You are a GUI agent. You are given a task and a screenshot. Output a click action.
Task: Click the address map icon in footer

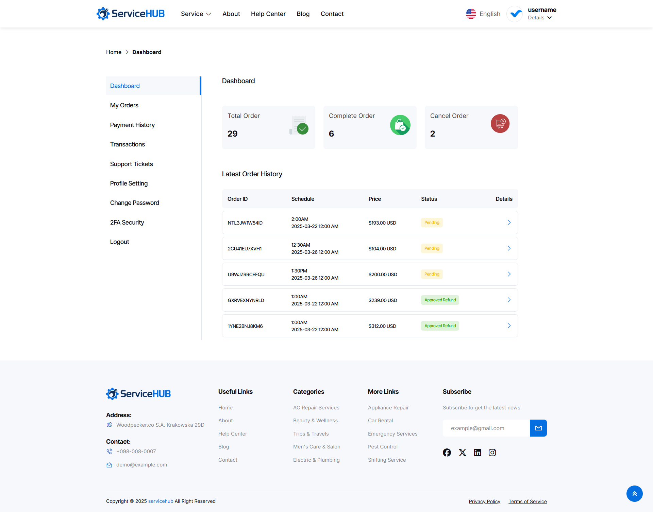[109, 425]
